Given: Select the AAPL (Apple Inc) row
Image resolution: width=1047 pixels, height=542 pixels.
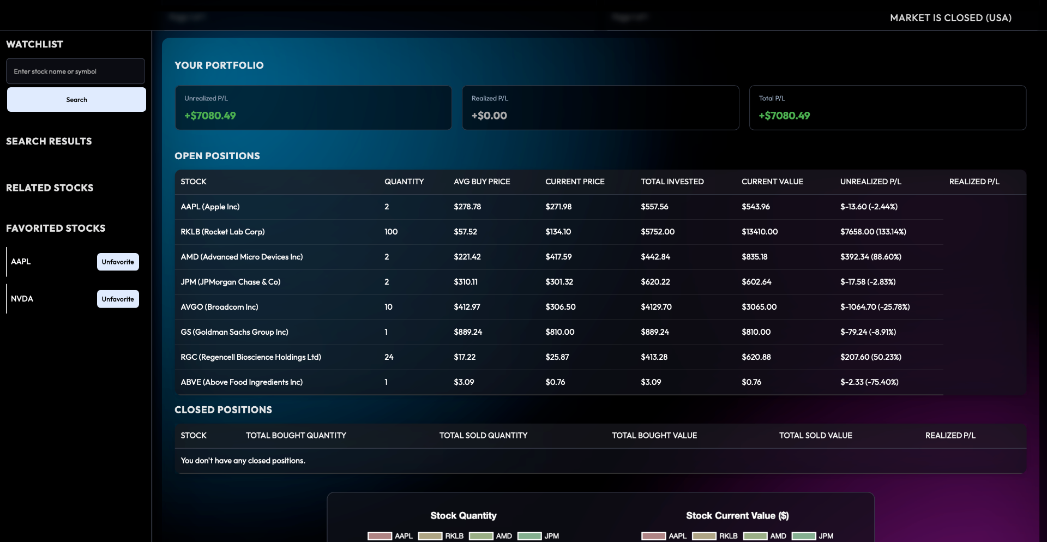Looking at the screenshot, I should (x=559, y=207).
